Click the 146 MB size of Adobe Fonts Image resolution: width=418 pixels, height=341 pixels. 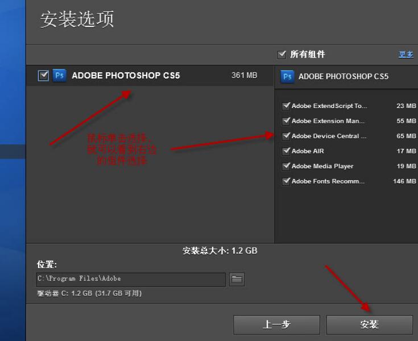tap(404, 181)
